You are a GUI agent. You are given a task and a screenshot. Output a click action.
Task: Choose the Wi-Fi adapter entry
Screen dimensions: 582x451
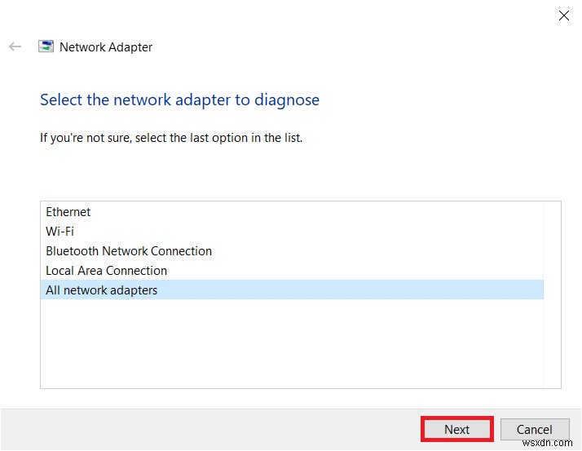coord(60,232)
